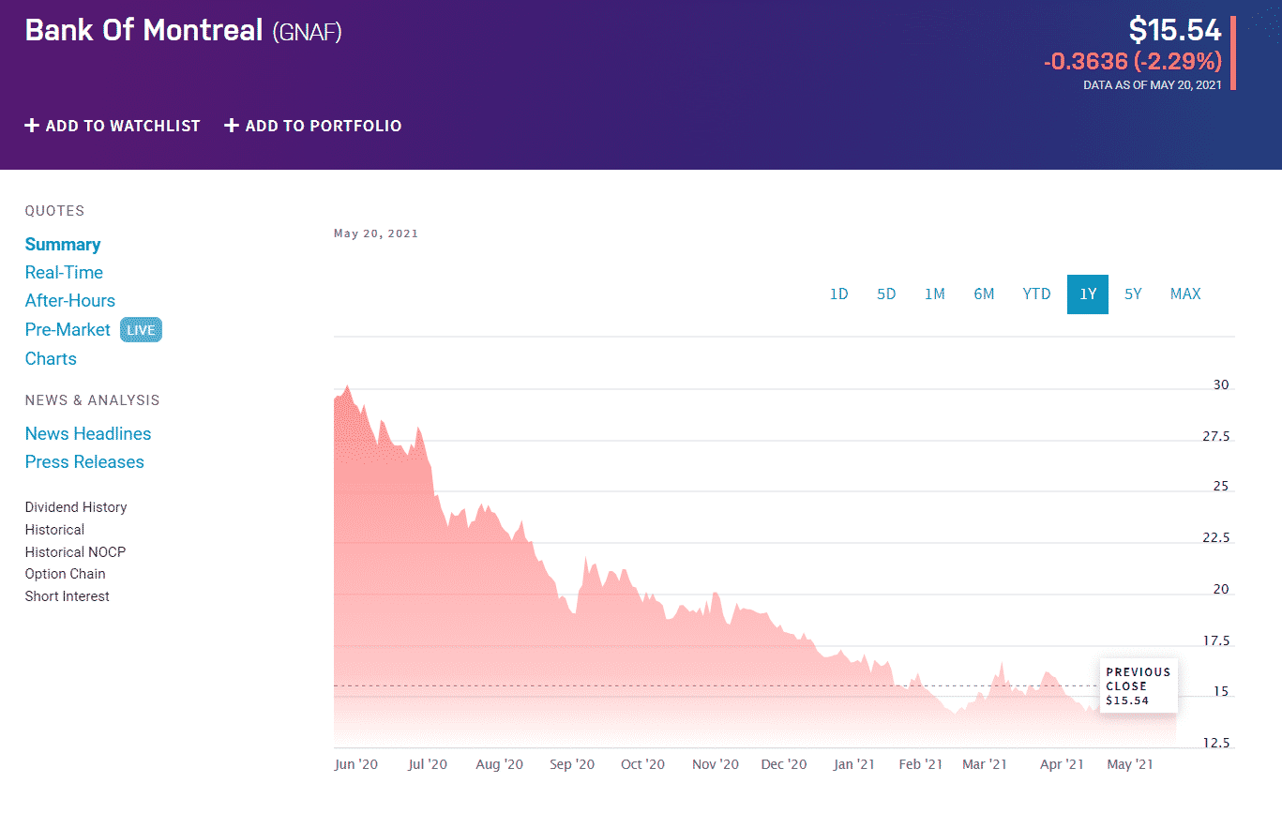Switch chart to MAX range
This screenshot has height=813, width=1282.
(1185, 294)
